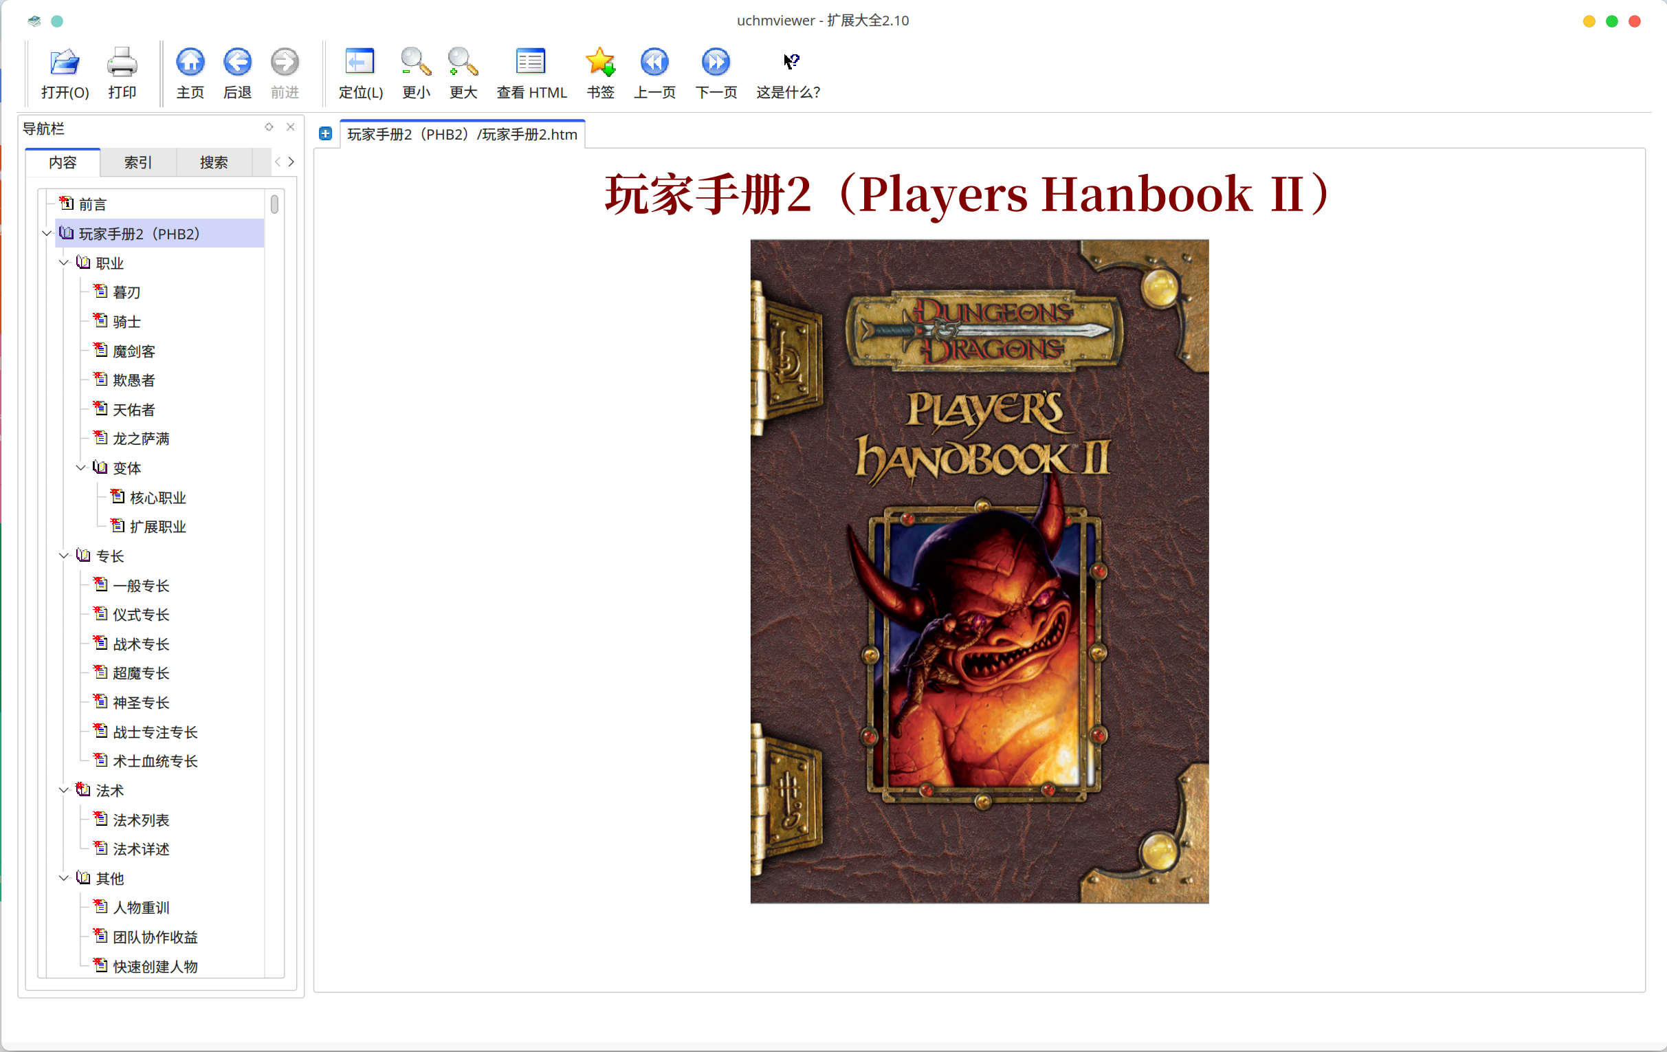Collapse the 职业 tree node

click(64, 263)
